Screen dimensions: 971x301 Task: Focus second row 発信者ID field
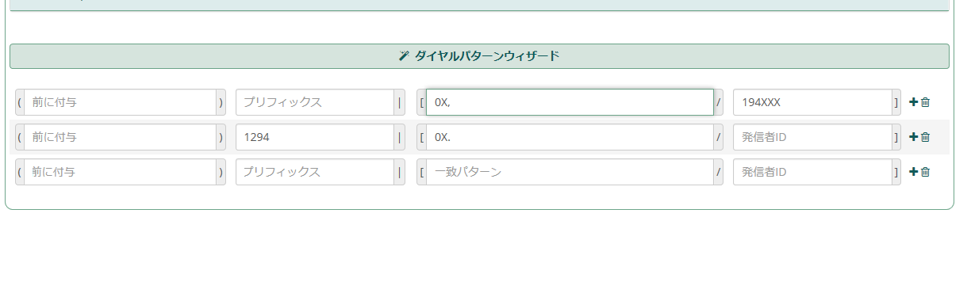(812, 137)
